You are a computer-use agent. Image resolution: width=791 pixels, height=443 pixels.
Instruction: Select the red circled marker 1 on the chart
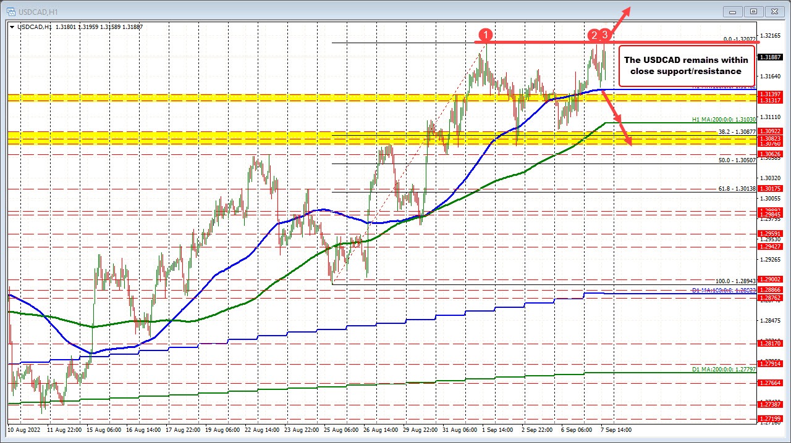[486, 36]
